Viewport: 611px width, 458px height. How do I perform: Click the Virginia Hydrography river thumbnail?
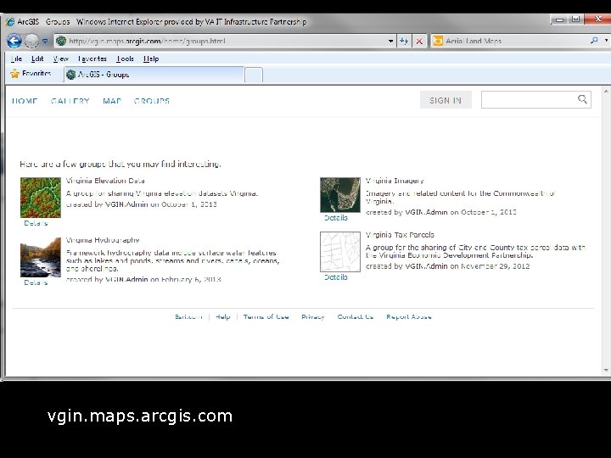click(x=41, y=257)
